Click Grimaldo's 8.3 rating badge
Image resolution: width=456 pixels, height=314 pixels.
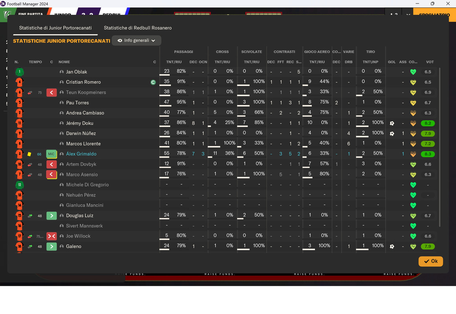428,154
